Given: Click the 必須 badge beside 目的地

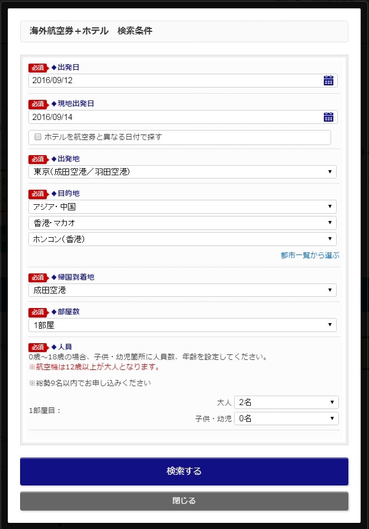Looking at the screenshot, I should tap(39, 194).
